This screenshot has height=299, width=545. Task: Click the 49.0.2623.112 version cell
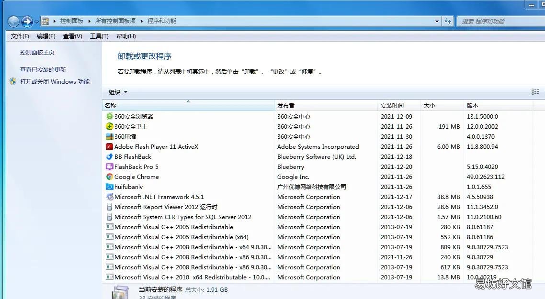486,177
